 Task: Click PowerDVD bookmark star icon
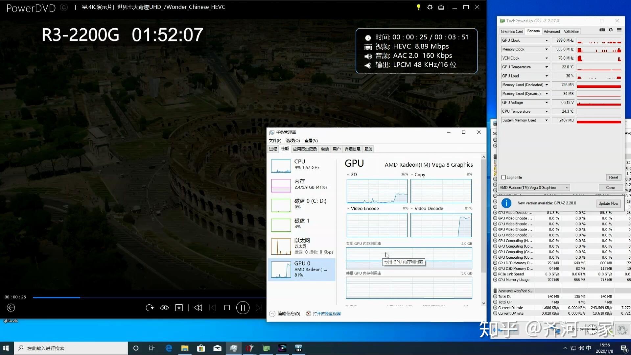tap(179, 308)
